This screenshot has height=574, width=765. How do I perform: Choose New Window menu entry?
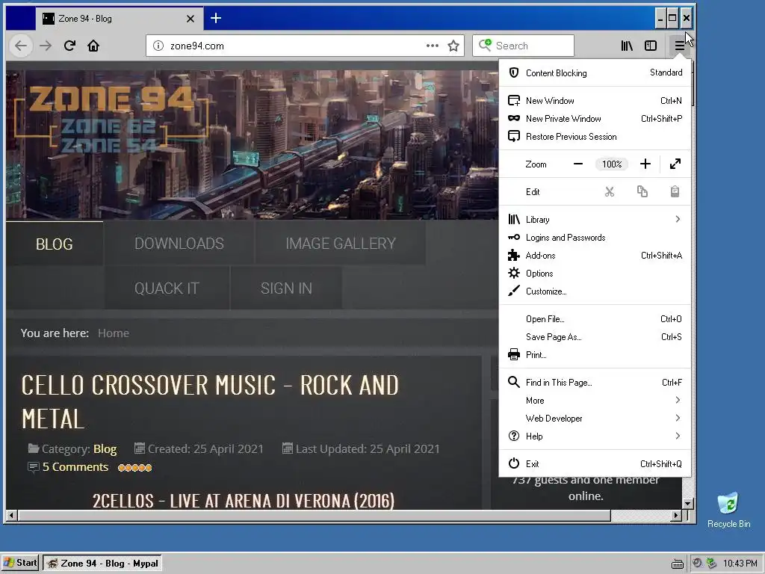(595, 101)
